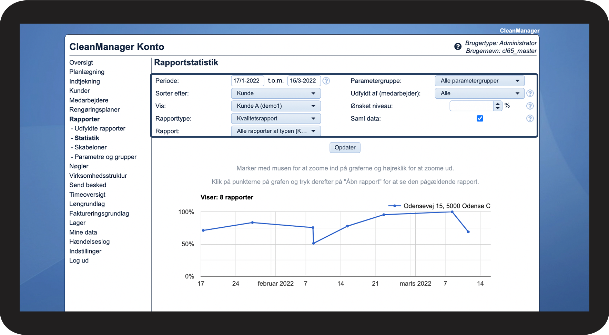Click help icon next to Periode dates

tap(326, 81)
